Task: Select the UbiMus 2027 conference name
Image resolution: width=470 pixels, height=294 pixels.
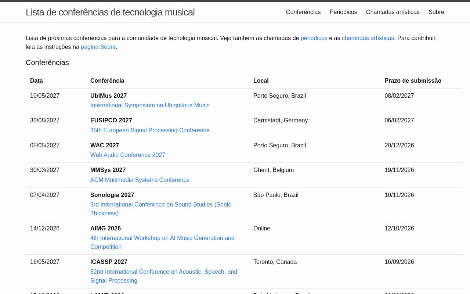Action: 108,96
